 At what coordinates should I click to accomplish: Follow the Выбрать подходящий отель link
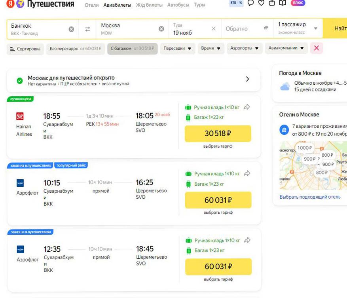click(x=310, y=197)
